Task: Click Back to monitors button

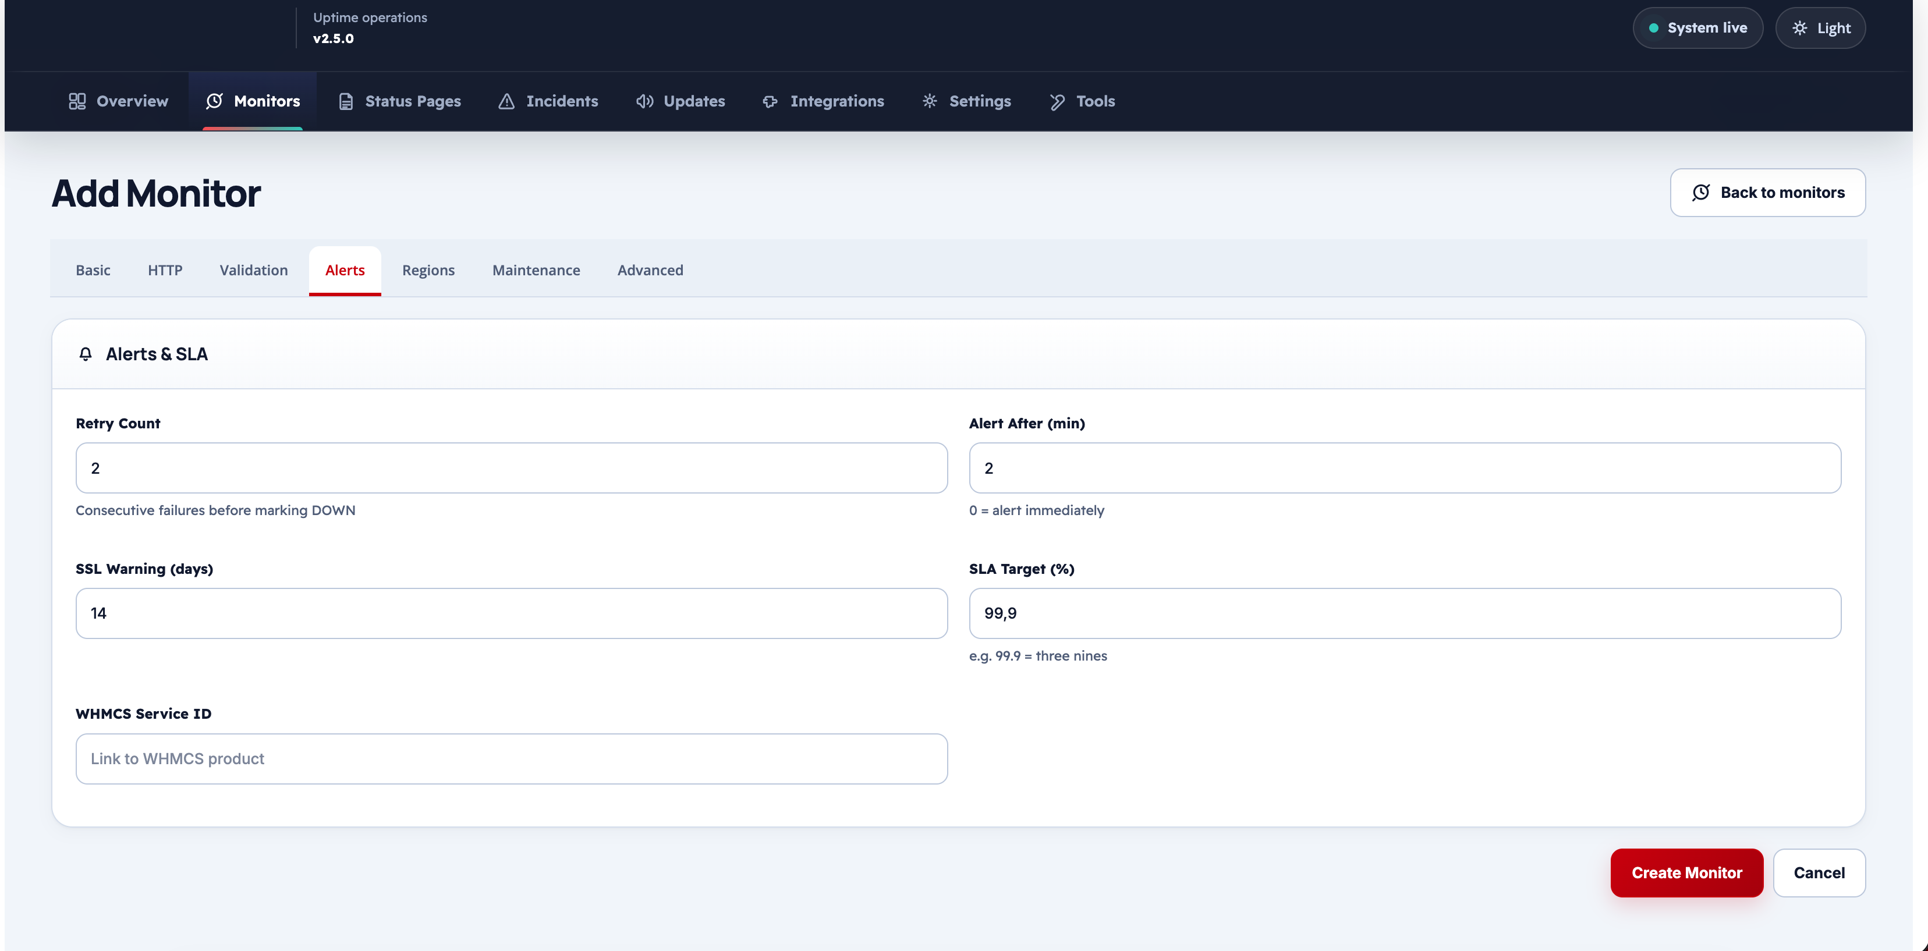Action: (1768, 192)
